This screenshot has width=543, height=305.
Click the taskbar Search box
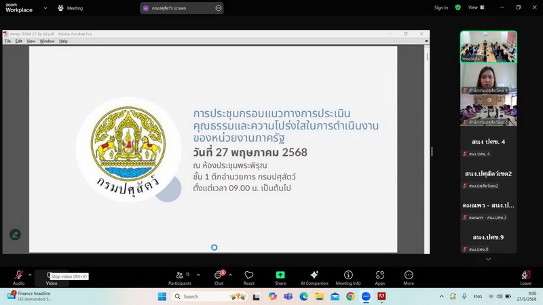click(x=209, y=296)
